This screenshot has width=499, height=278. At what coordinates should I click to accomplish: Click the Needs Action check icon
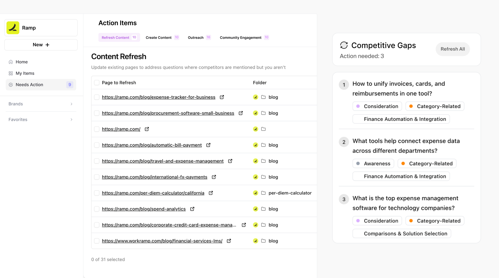(x=11, y=85)
